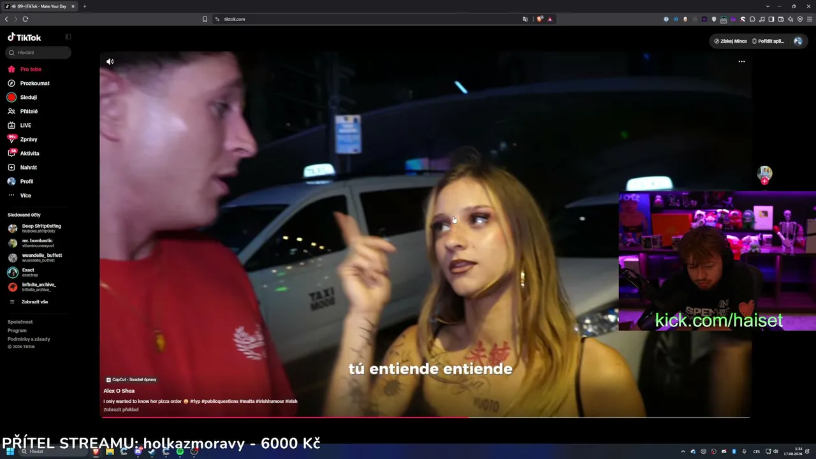Viewport: 816px width, 459px height.
Task: Open the Brave Rewards triangle icon
Action: point(550,19)
